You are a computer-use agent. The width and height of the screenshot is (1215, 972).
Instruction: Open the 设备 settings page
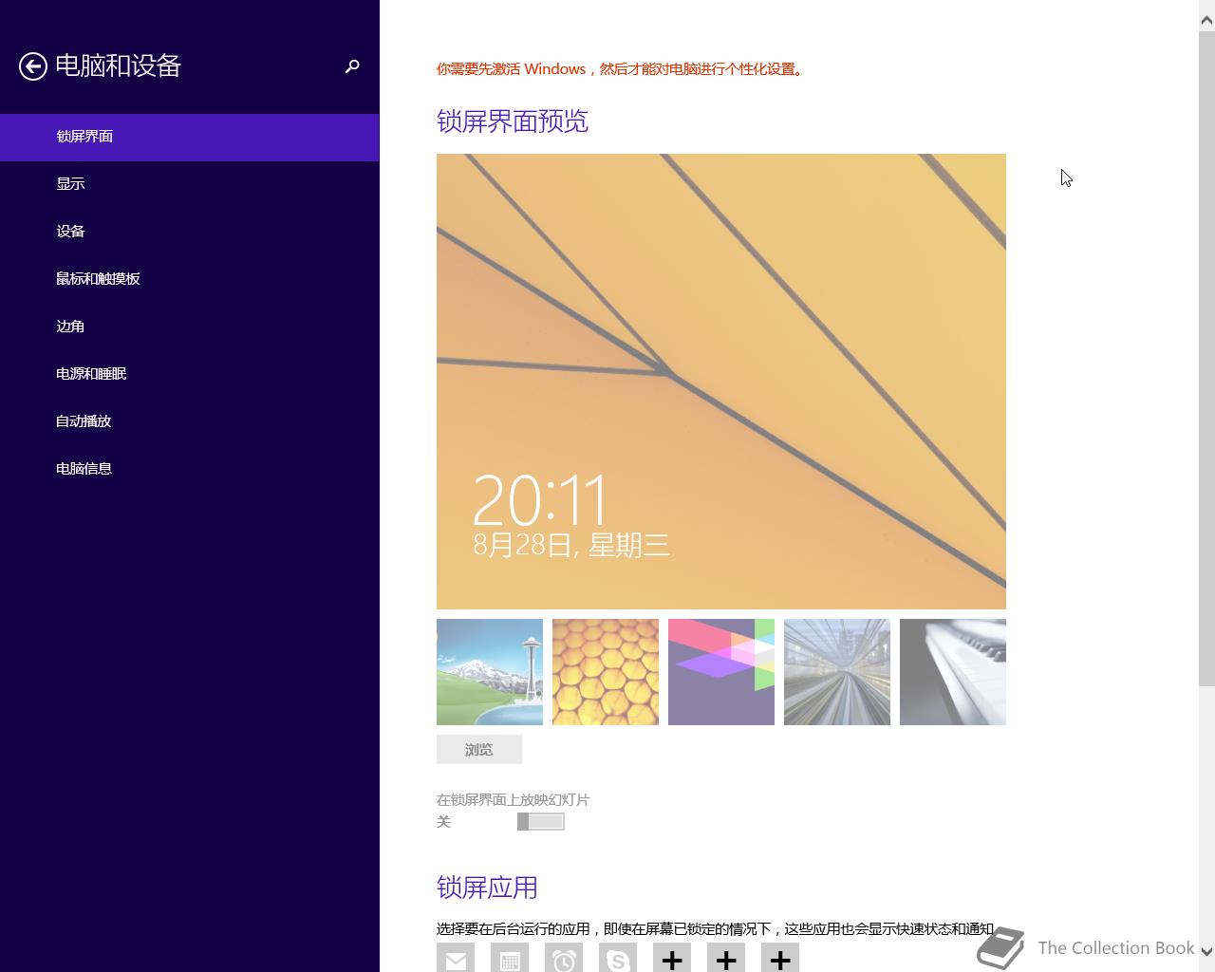[189, 232]
